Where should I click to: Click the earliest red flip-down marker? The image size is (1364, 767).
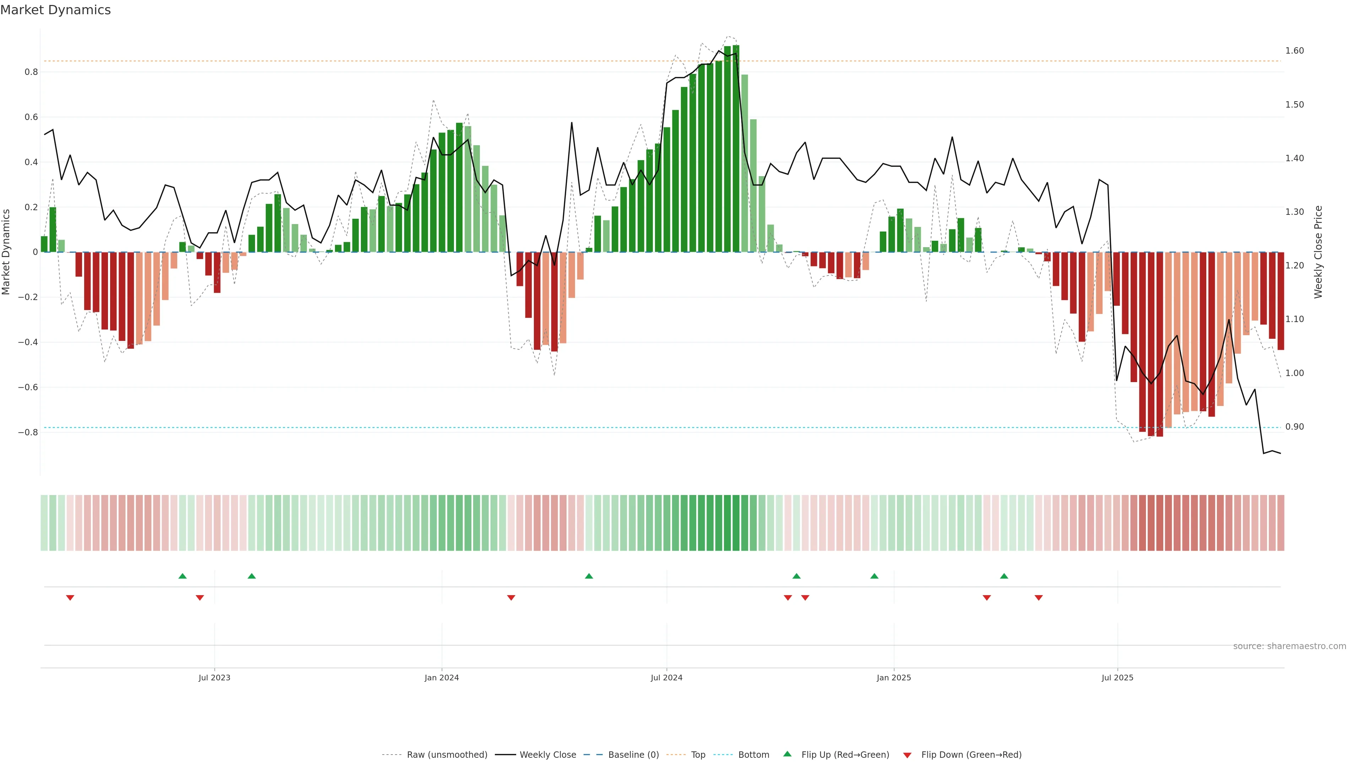[x=70, y=598]
